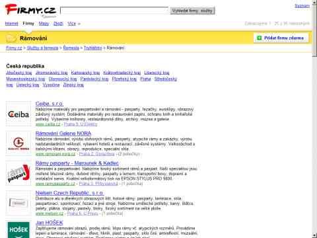Image resolution: width=317 pixels, height=238 pixels.
Task: Click the search companies button
Action: 192,11
